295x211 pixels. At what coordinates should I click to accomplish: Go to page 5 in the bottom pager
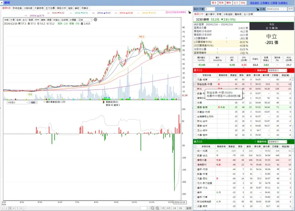(17, 208)
